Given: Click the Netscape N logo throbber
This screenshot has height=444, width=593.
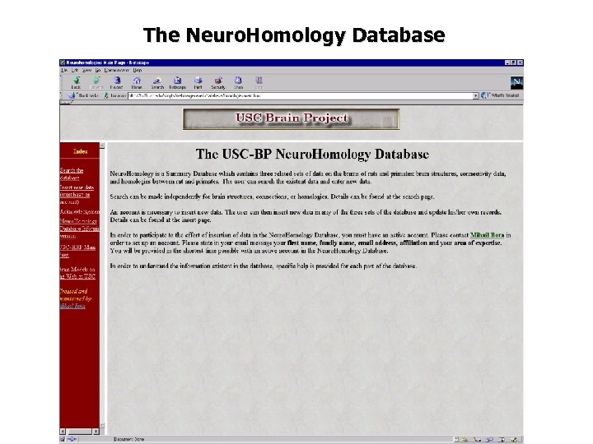Looking at the screenshot, I should tap(516, 83).
